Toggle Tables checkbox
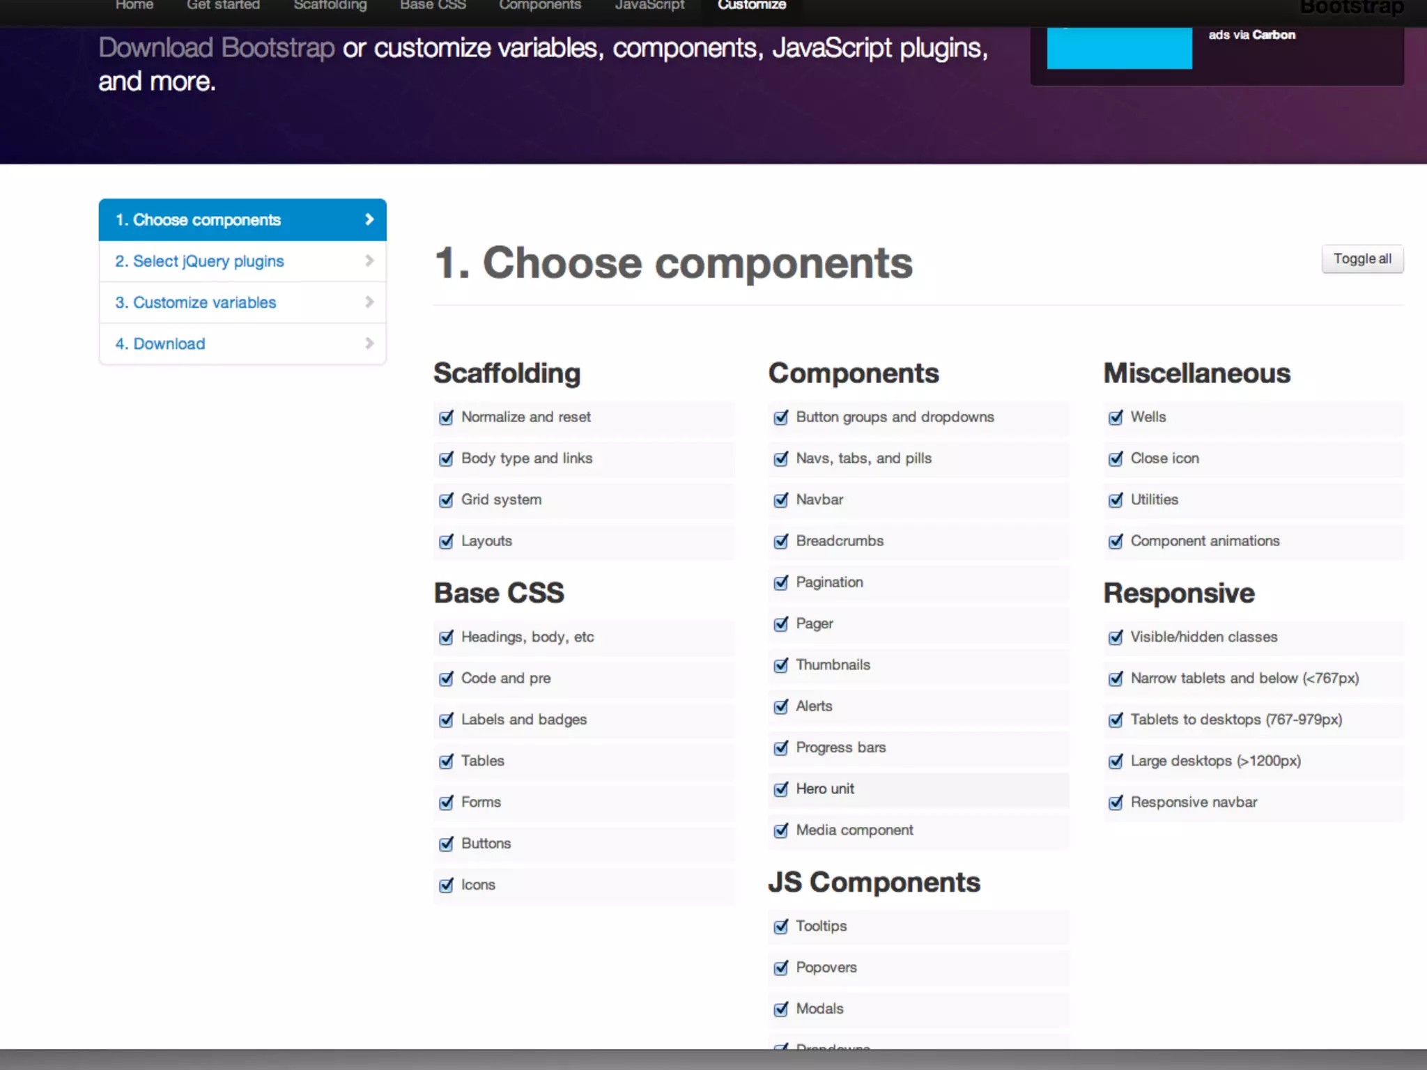Image resolution: width=1427 pixels, height=1070 pixels. [446, 761]
